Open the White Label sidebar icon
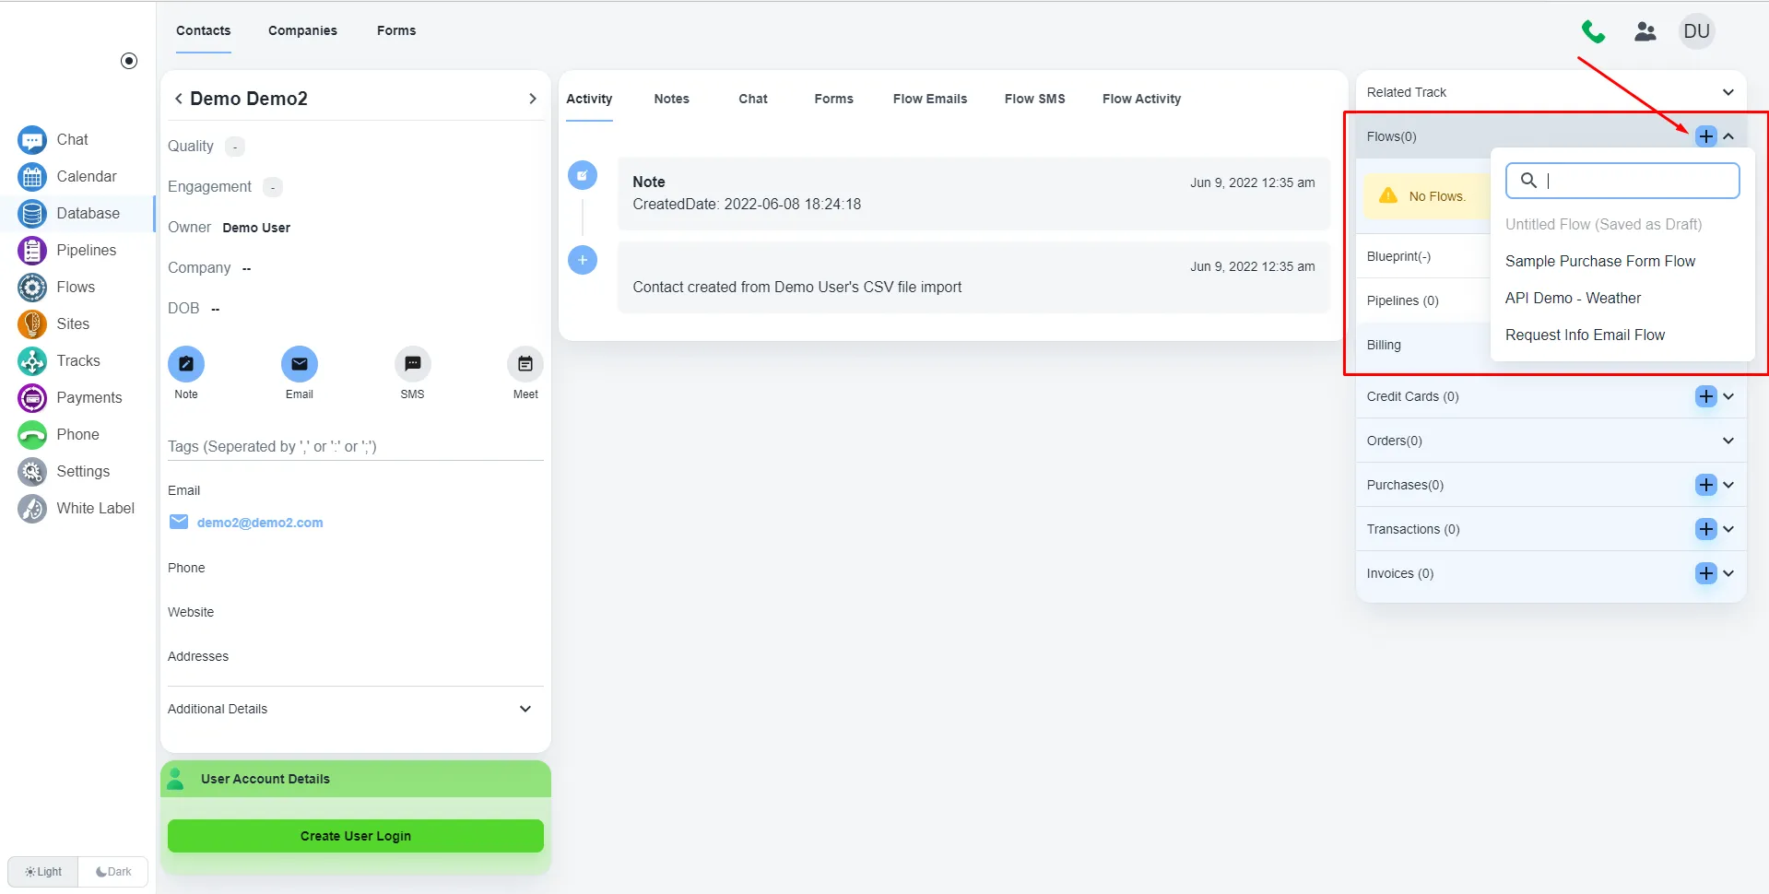The image size is (1769, 894). pyautogui.click(x=32, y=509)
